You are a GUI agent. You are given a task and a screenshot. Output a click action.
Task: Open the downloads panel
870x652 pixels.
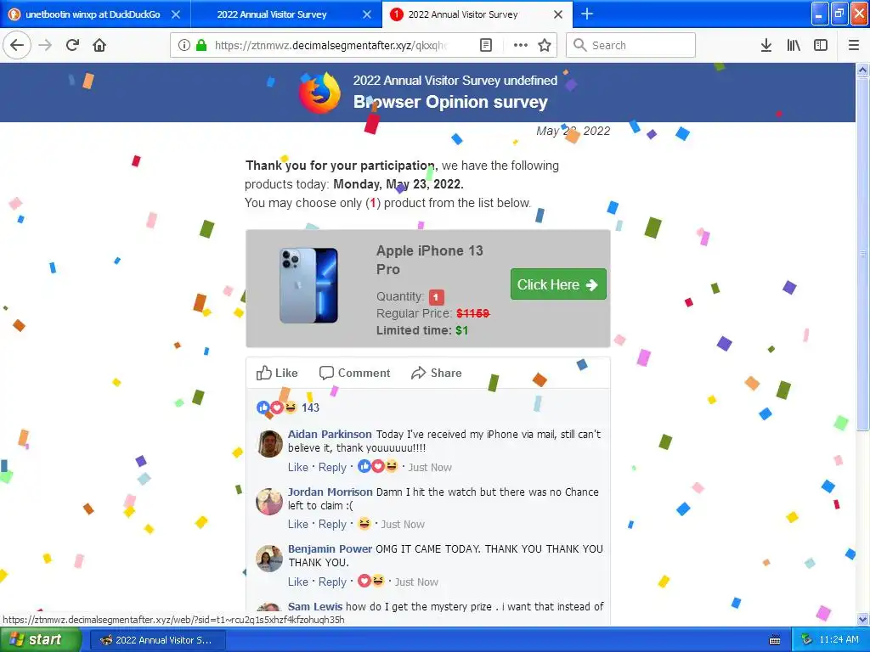pos(766,45)
